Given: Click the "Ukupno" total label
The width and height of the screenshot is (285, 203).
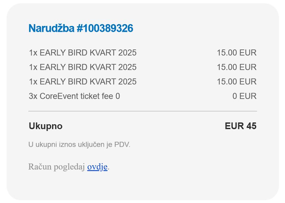Looking at the screenshot, I should pyautogui.click(x=46, y=126).
